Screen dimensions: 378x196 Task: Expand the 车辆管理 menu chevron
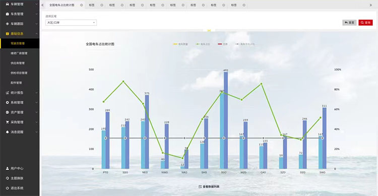coord(36,4)
